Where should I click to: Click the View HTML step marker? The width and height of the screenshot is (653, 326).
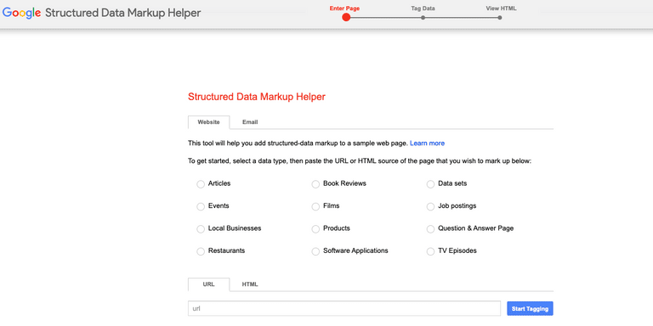[x=499, y=18]
